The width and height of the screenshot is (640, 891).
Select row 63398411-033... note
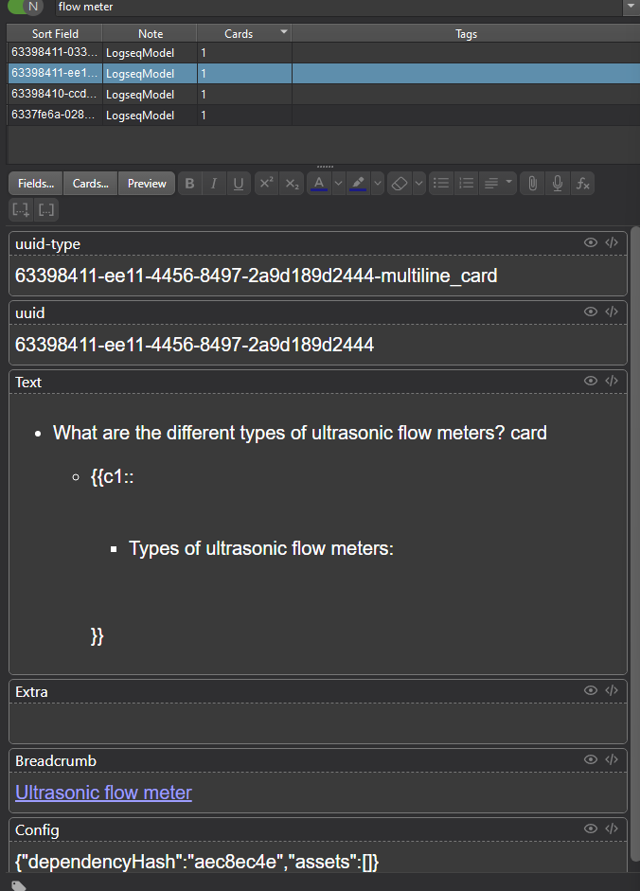(324, 53)
